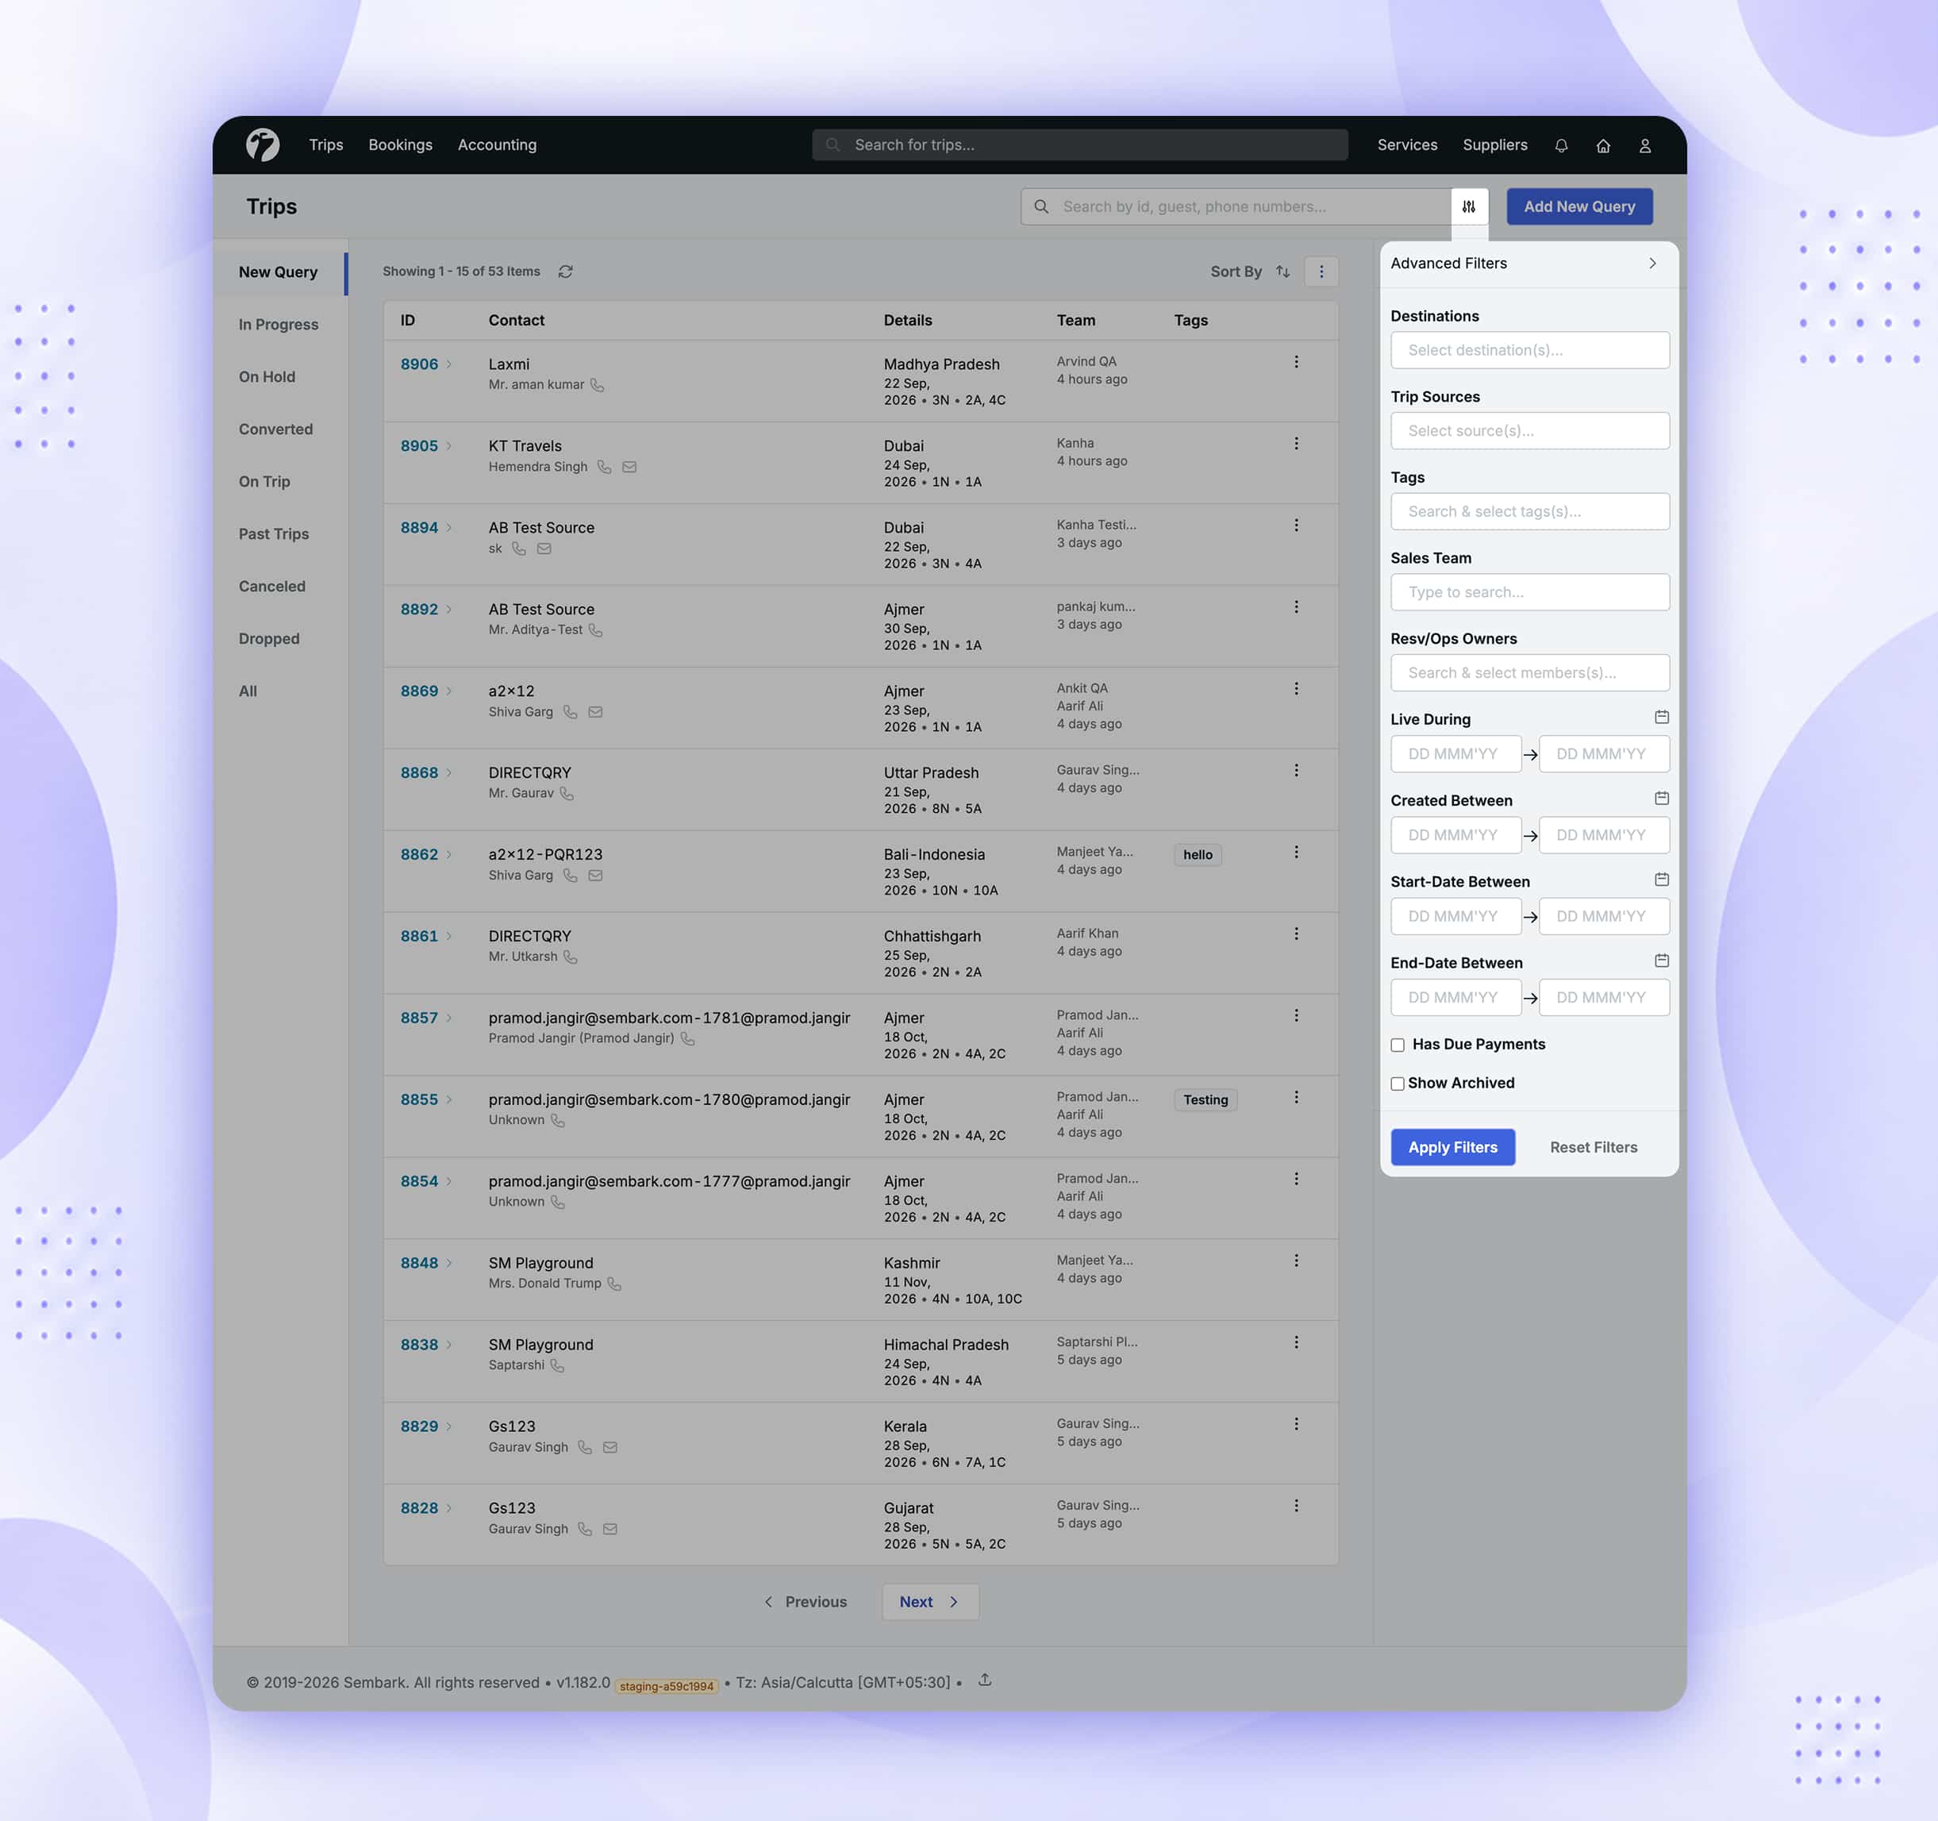Image resolution: width=1938 pixels, height=1821 pixels.
Task: Open calendar icon for End-Date Between
Action: (x=1662, y=961)
